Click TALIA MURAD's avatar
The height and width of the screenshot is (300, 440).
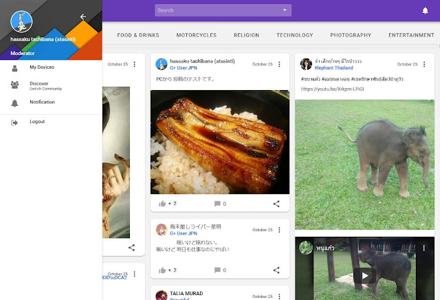click(162, 295)
